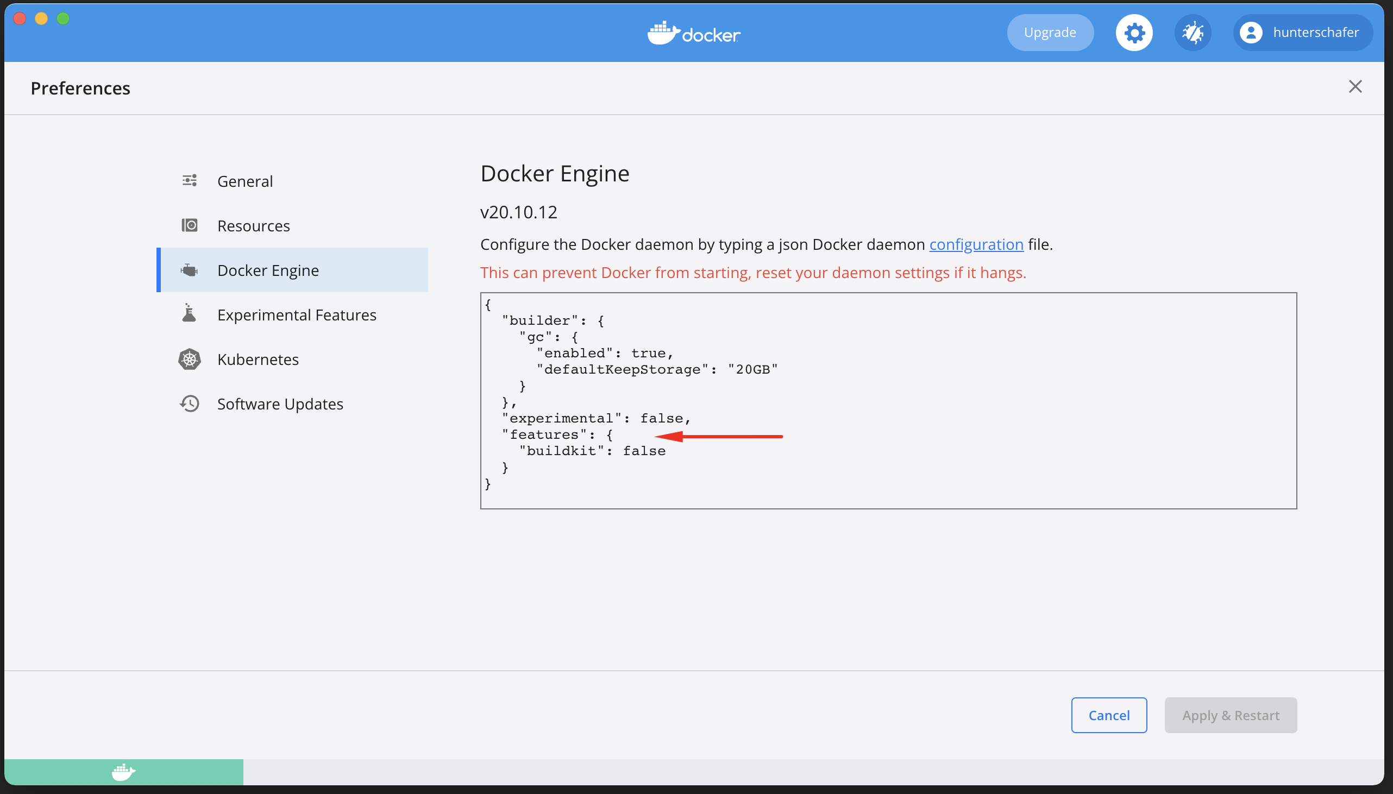1393x794 pixels.
Task: Click the Resources disk icon
Action: coord(189,225)
